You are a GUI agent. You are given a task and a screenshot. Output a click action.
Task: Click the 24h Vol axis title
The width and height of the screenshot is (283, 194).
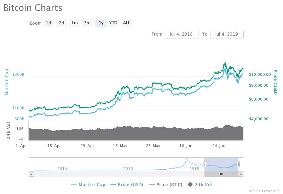click(x=8, y=131)
